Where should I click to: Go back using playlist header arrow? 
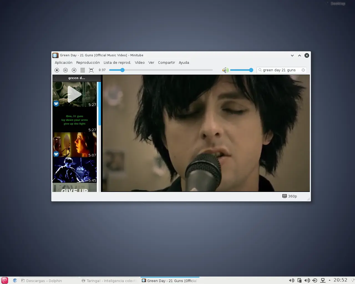pos(56,78)
